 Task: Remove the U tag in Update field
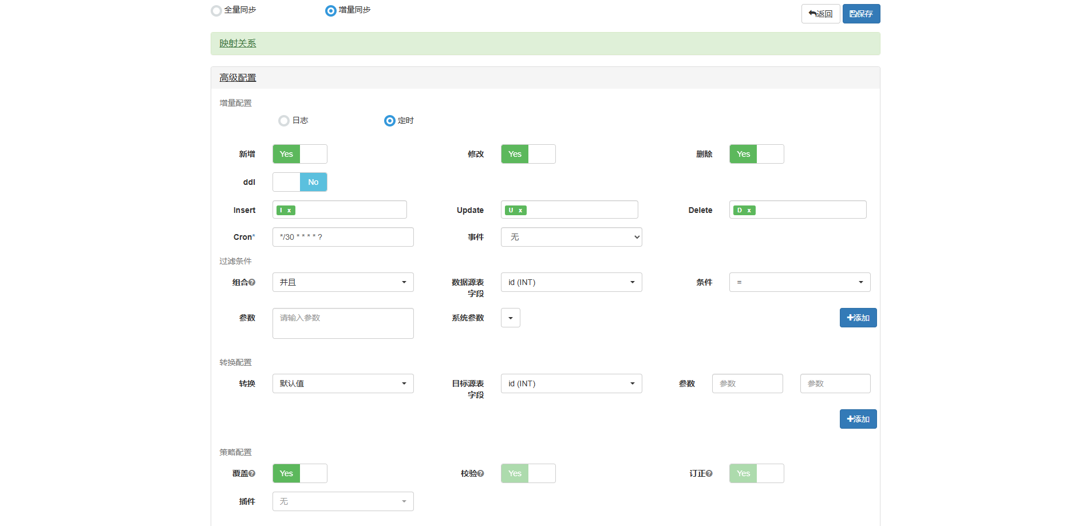[x=520, y=211]
